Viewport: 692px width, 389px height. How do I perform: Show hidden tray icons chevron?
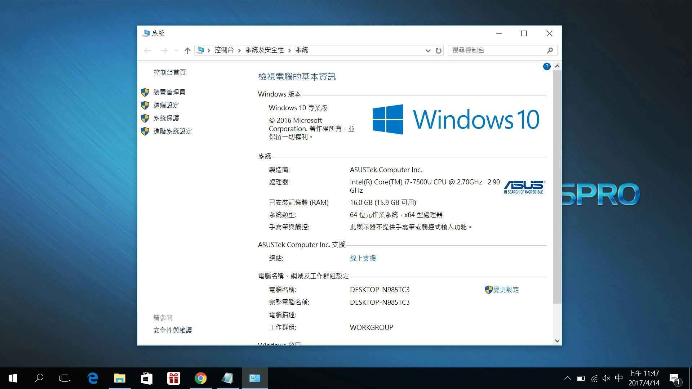[567, 378]
